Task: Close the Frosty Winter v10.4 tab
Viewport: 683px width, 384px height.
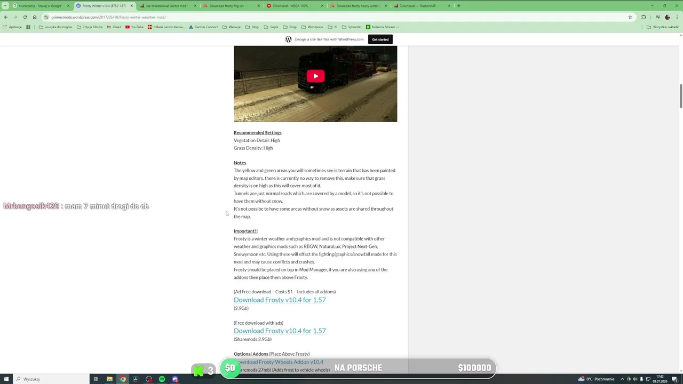Action: coord(131,6)
